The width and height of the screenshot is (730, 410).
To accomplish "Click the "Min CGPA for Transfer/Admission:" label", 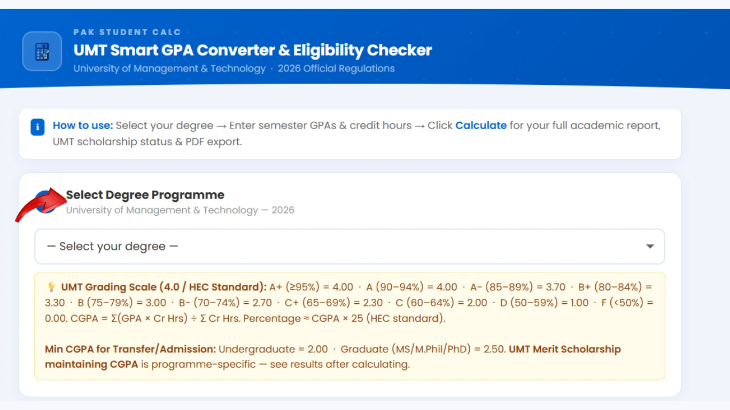I will (130, 349).
